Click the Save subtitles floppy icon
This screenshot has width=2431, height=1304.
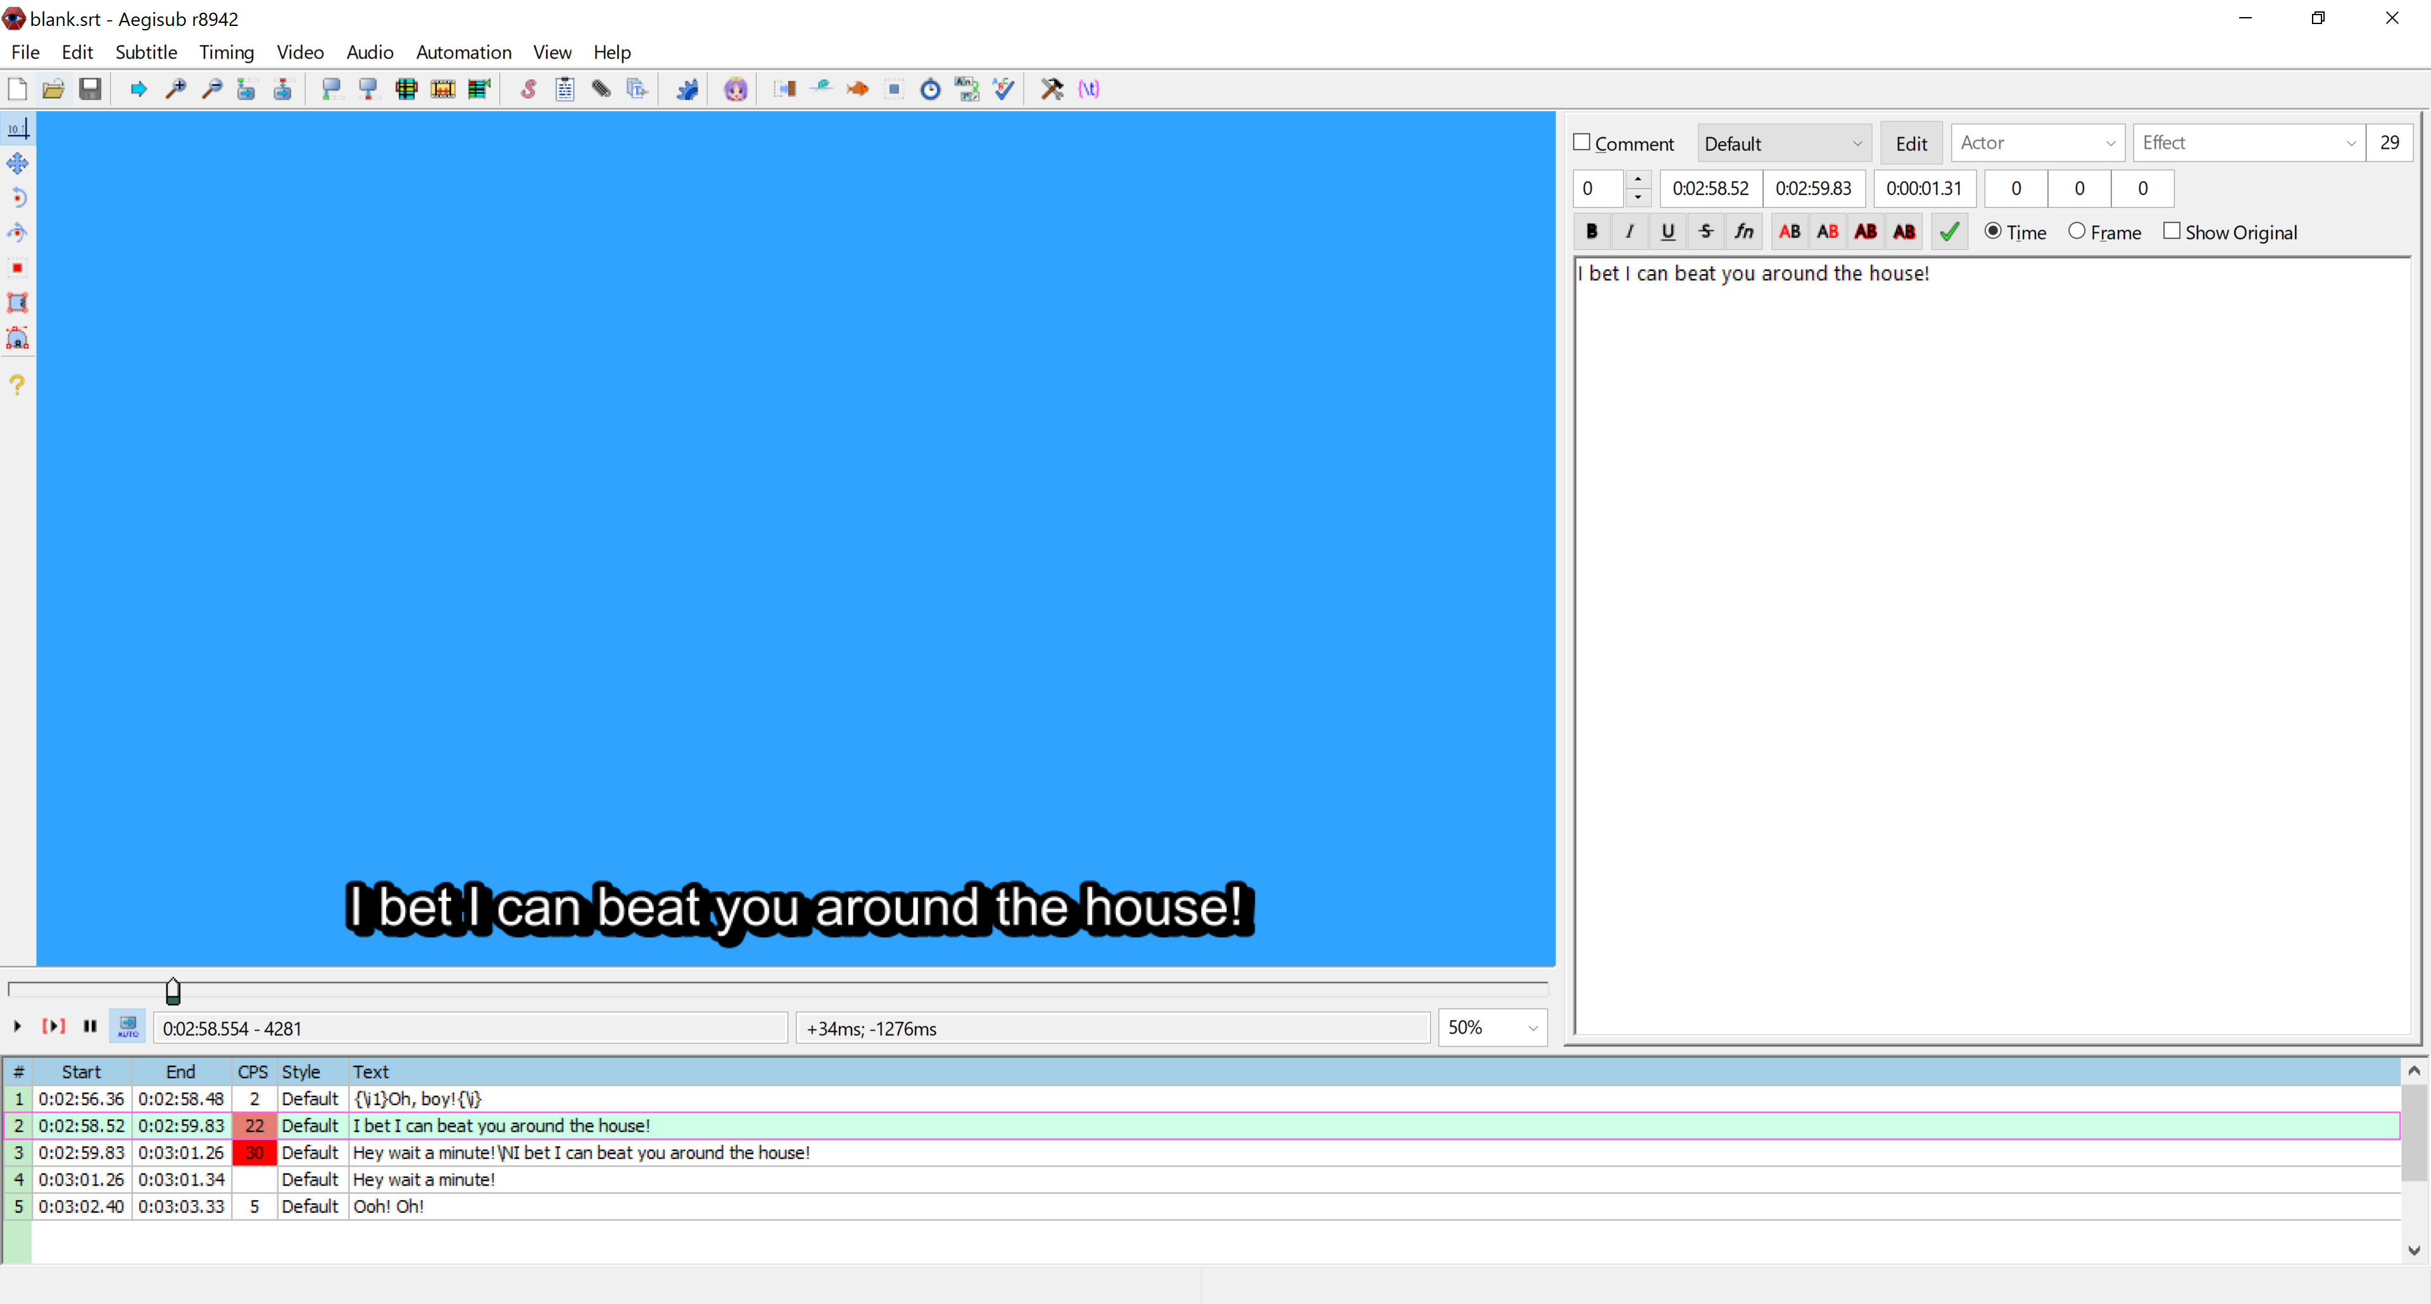pos(90,89)
